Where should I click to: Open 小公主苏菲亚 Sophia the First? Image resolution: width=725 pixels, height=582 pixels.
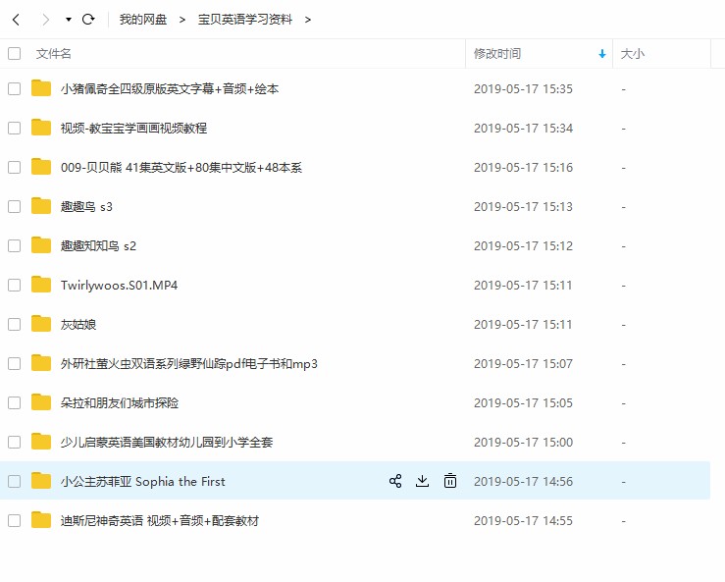pyautogui.click(x=143, y=482)
